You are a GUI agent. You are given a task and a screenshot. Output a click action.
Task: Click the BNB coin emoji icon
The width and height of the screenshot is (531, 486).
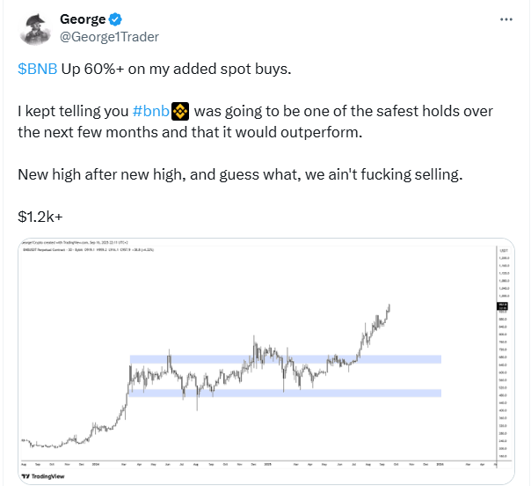(179, 111)
